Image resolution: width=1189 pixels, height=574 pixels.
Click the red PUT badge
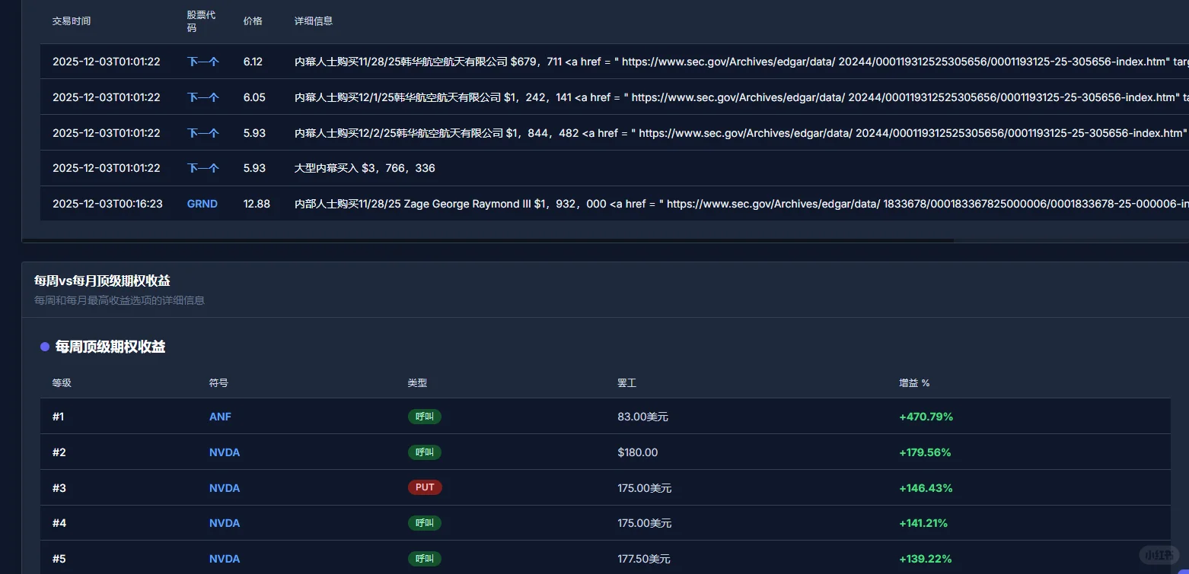coord(425,487)
